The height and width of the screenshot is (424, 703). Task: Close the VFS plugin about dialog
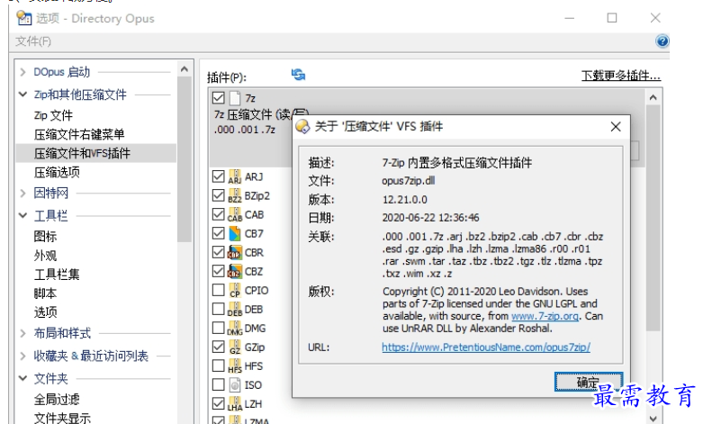point(616,127)
